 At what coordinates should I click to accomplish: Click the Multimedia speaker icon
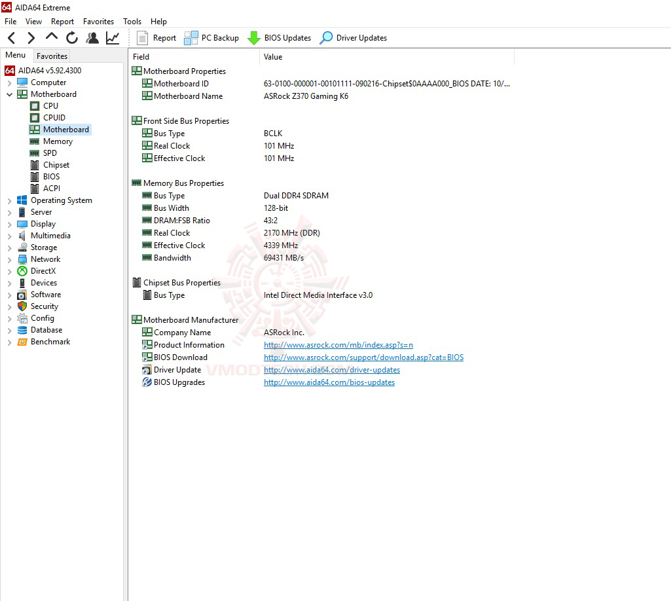22,236
